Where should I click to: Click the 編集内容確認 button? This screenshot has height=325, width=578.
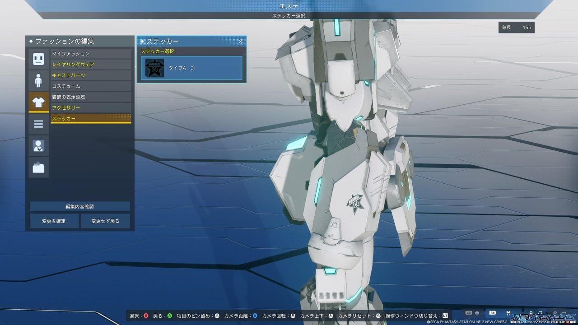(x=80, y=207)
